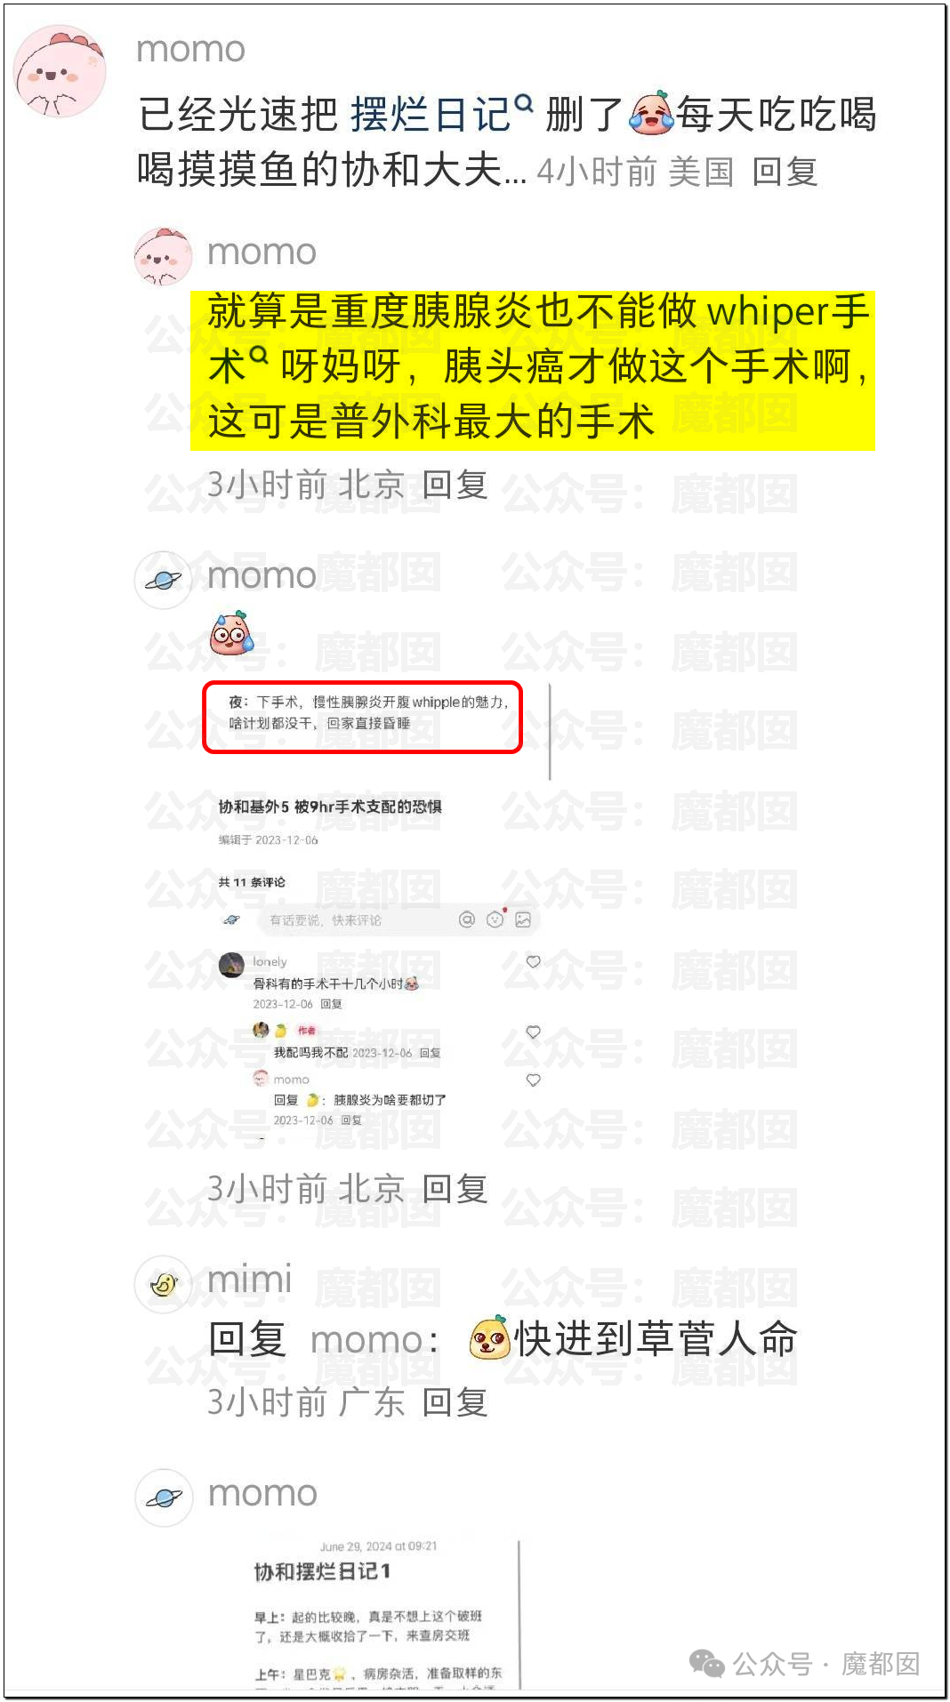Like lonely's comment with heart icon

[534, 961]
